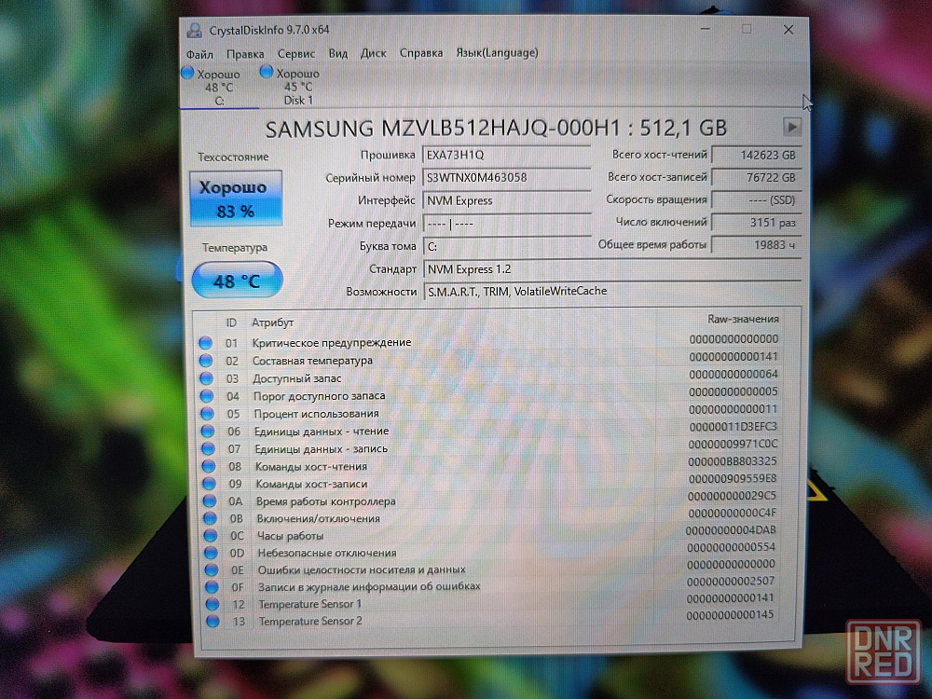Click the Прошивка field EXA73H1Q

click(x=506, y=155)
